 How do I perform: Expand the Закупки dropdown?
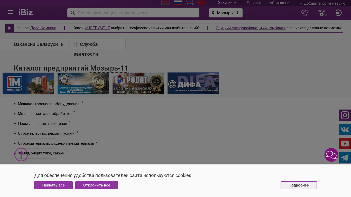click(227, 3)
